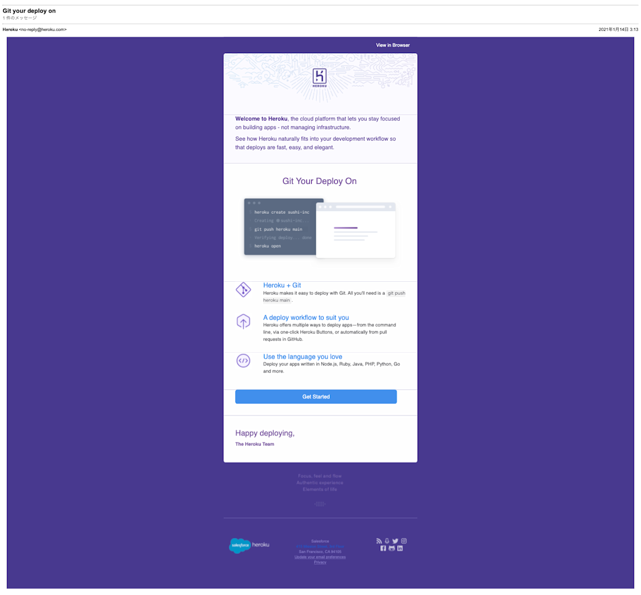Open the RSS feed icon

379,541
